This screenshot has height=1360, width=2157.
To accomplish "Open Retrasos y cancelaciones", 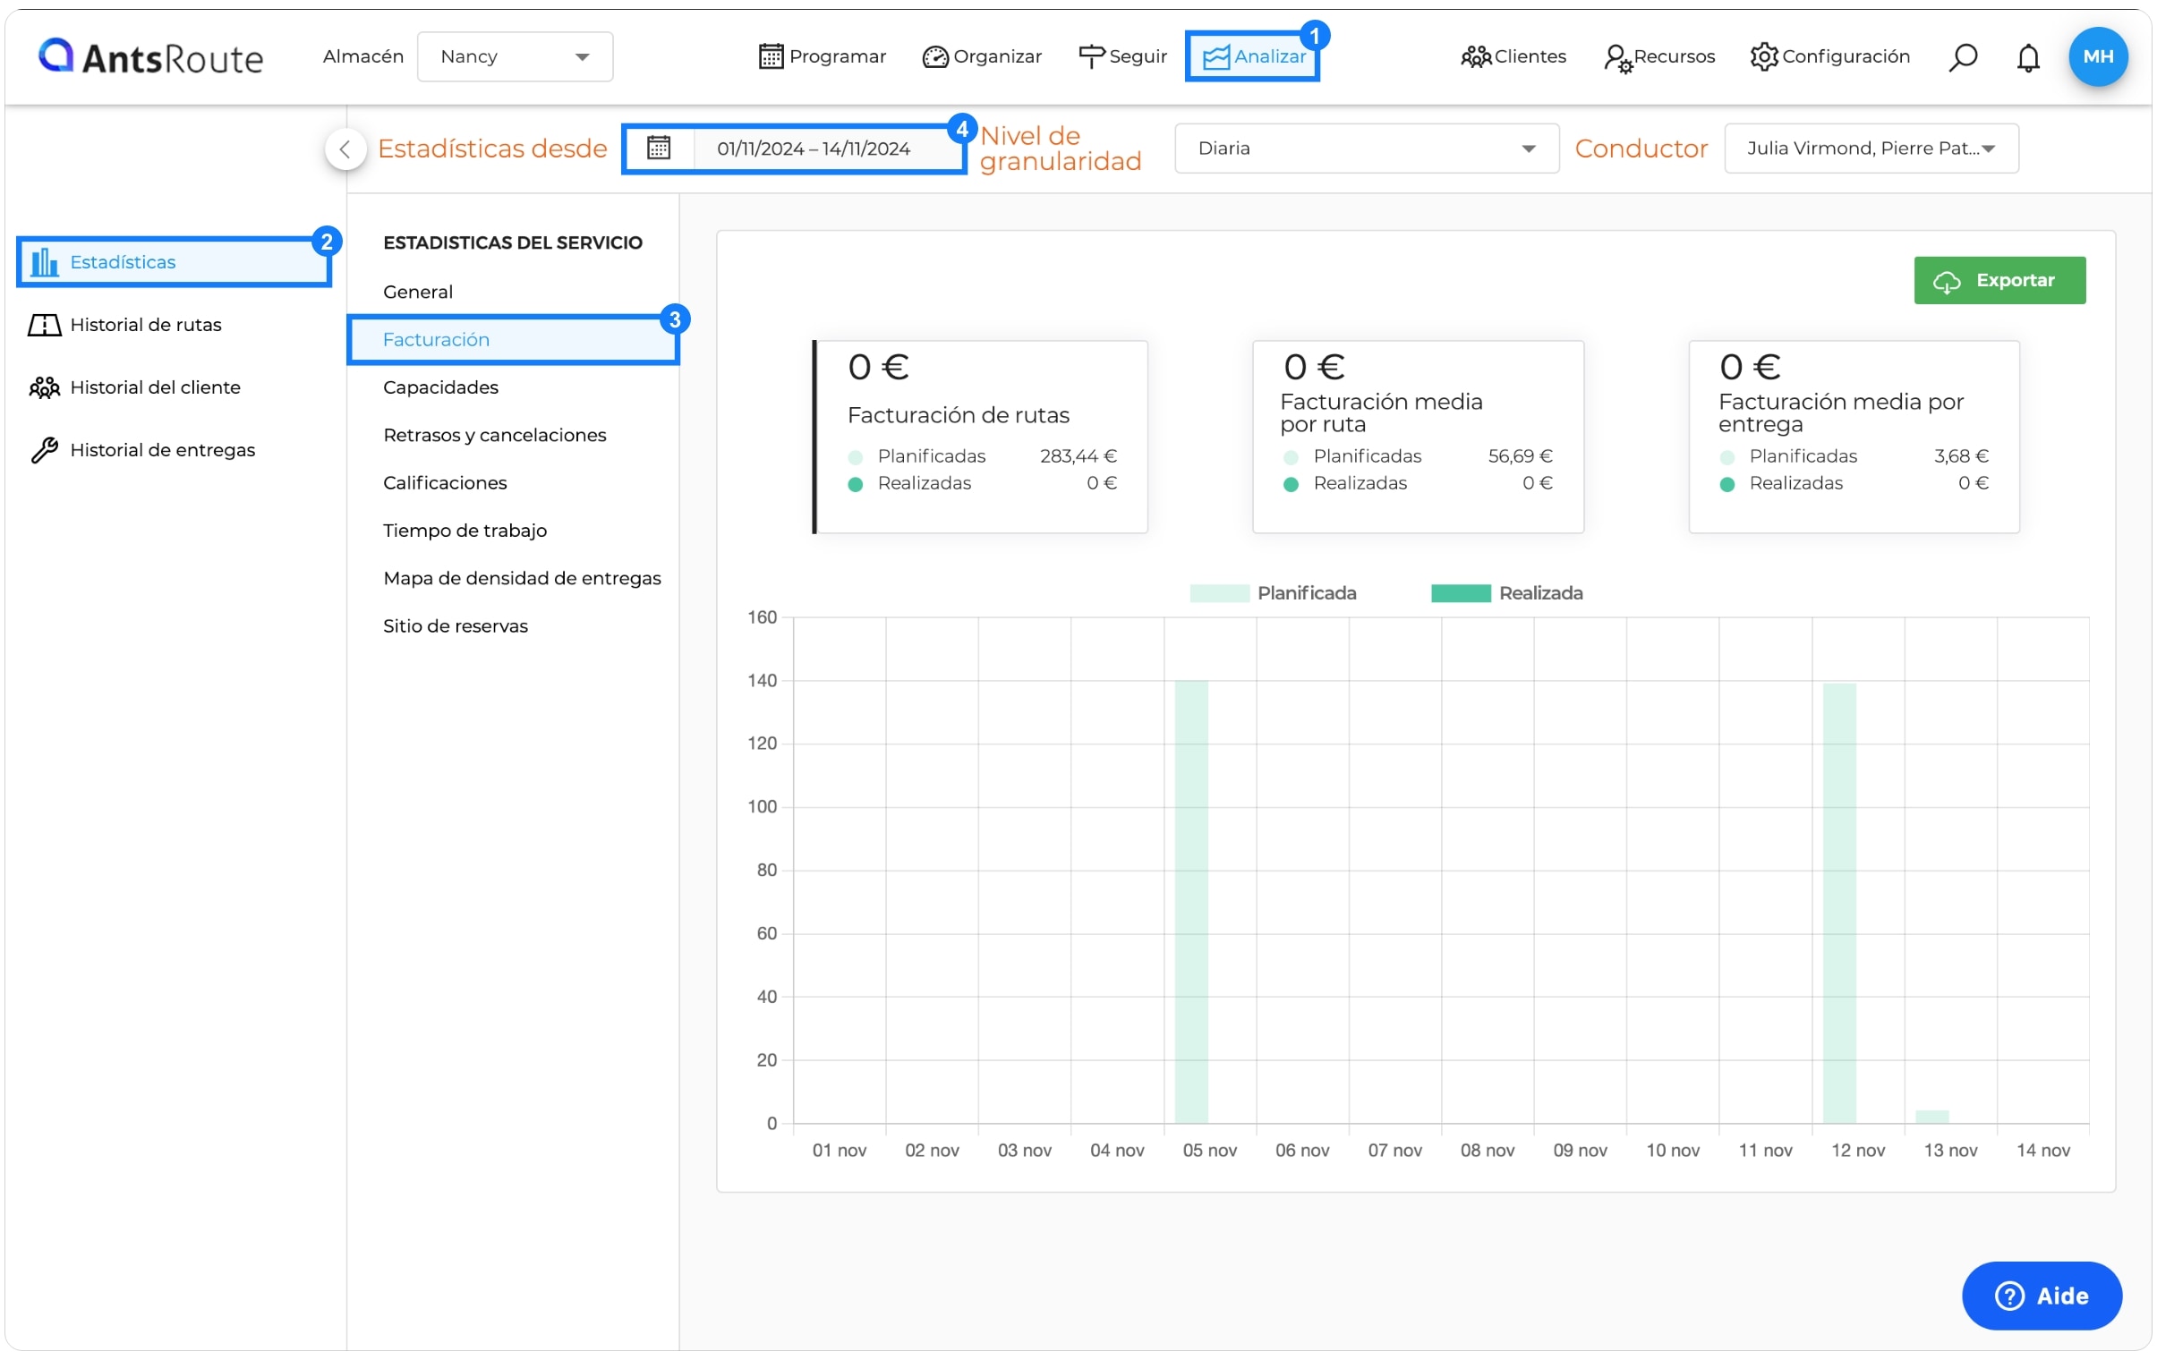I will click(494, 435).
